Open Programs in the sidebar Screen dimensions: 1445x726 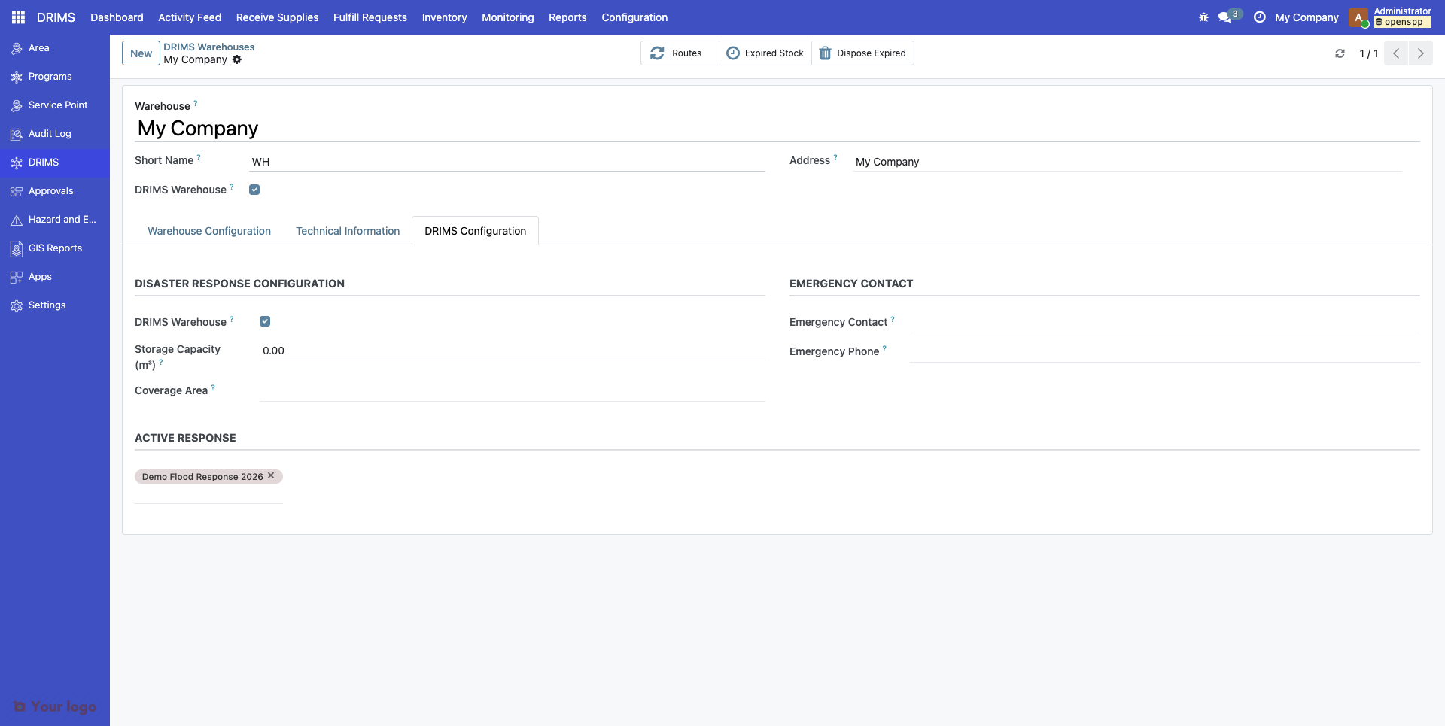55,77
